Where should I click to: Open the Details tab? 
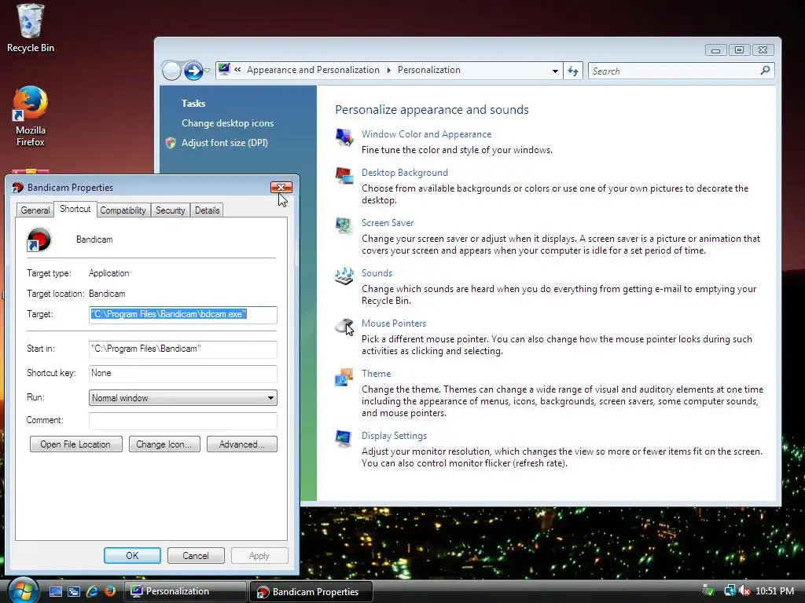(208, 210)
